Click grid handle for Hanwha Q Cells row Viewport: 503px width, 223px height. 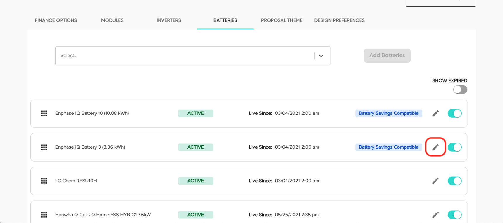[44, 215]
